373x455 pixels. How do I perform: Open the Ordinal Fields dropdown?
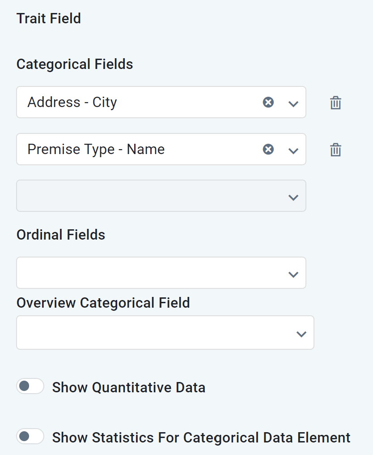tap(293, 274)
